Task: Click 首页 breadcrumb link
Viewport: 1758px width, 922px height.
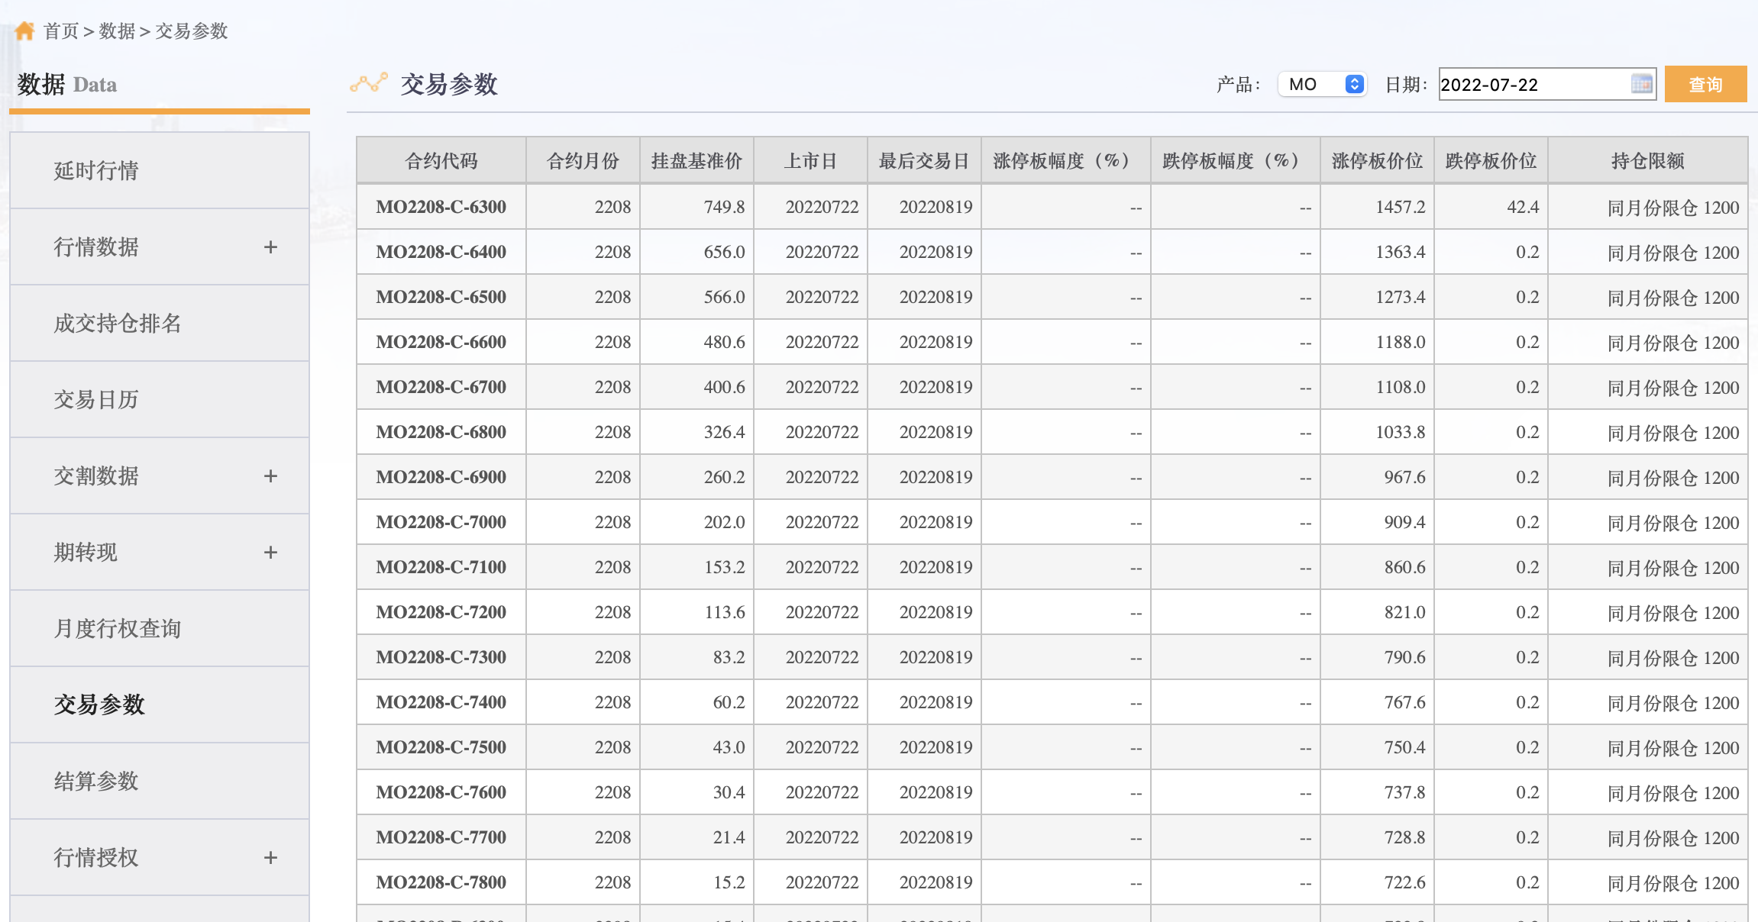Action: pos(61,31)
